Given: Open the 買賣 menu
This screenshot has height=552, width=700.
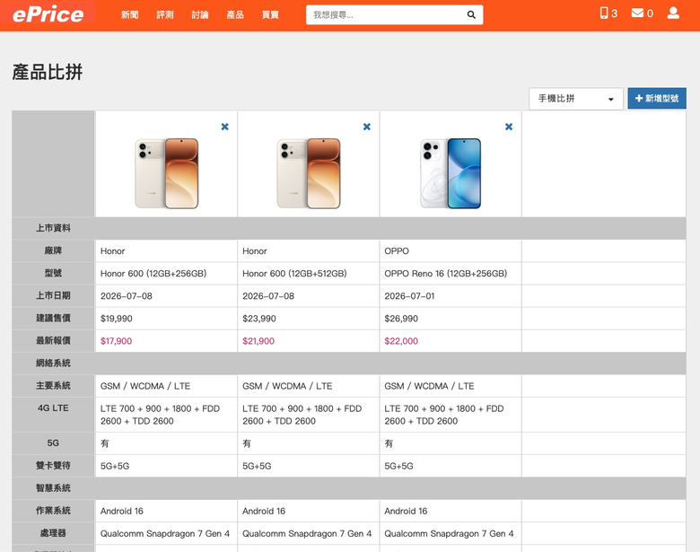Looking at the screenshot, I should (270, 14).
